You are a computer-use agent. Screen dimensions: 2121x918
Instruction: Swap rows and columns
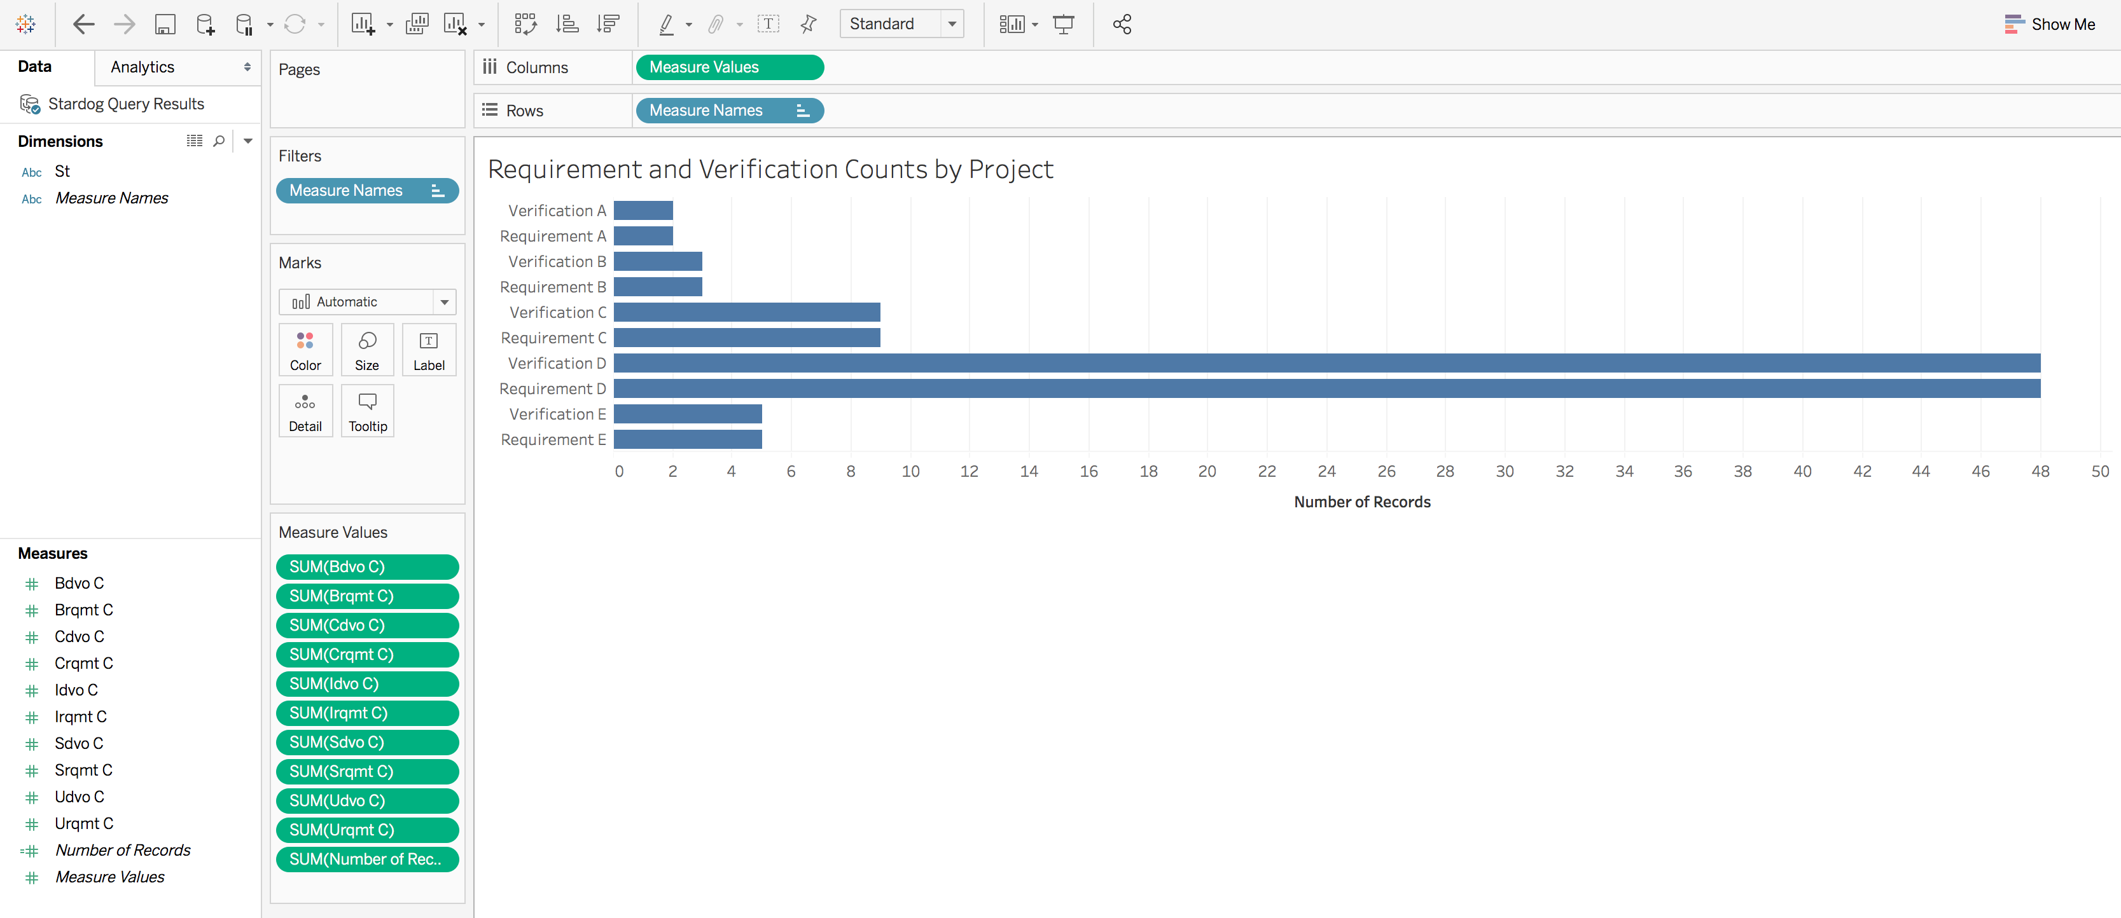tap(525, 24)
